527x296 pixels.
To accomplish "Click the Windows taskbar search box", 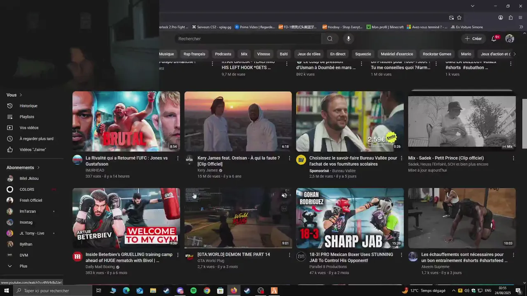I will (x=53, y=291).
